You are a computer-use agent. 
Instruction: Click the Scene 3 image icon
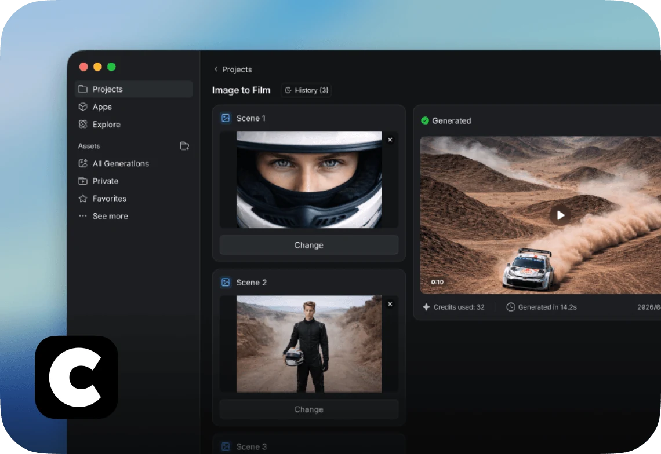click(226, 446)
